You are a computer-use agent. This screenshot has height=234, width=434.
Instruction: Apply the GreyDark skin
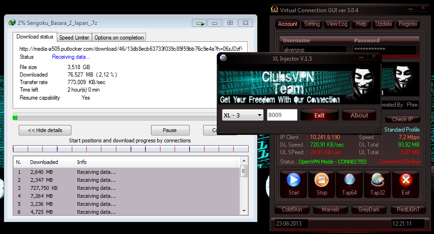coord(369,210)
